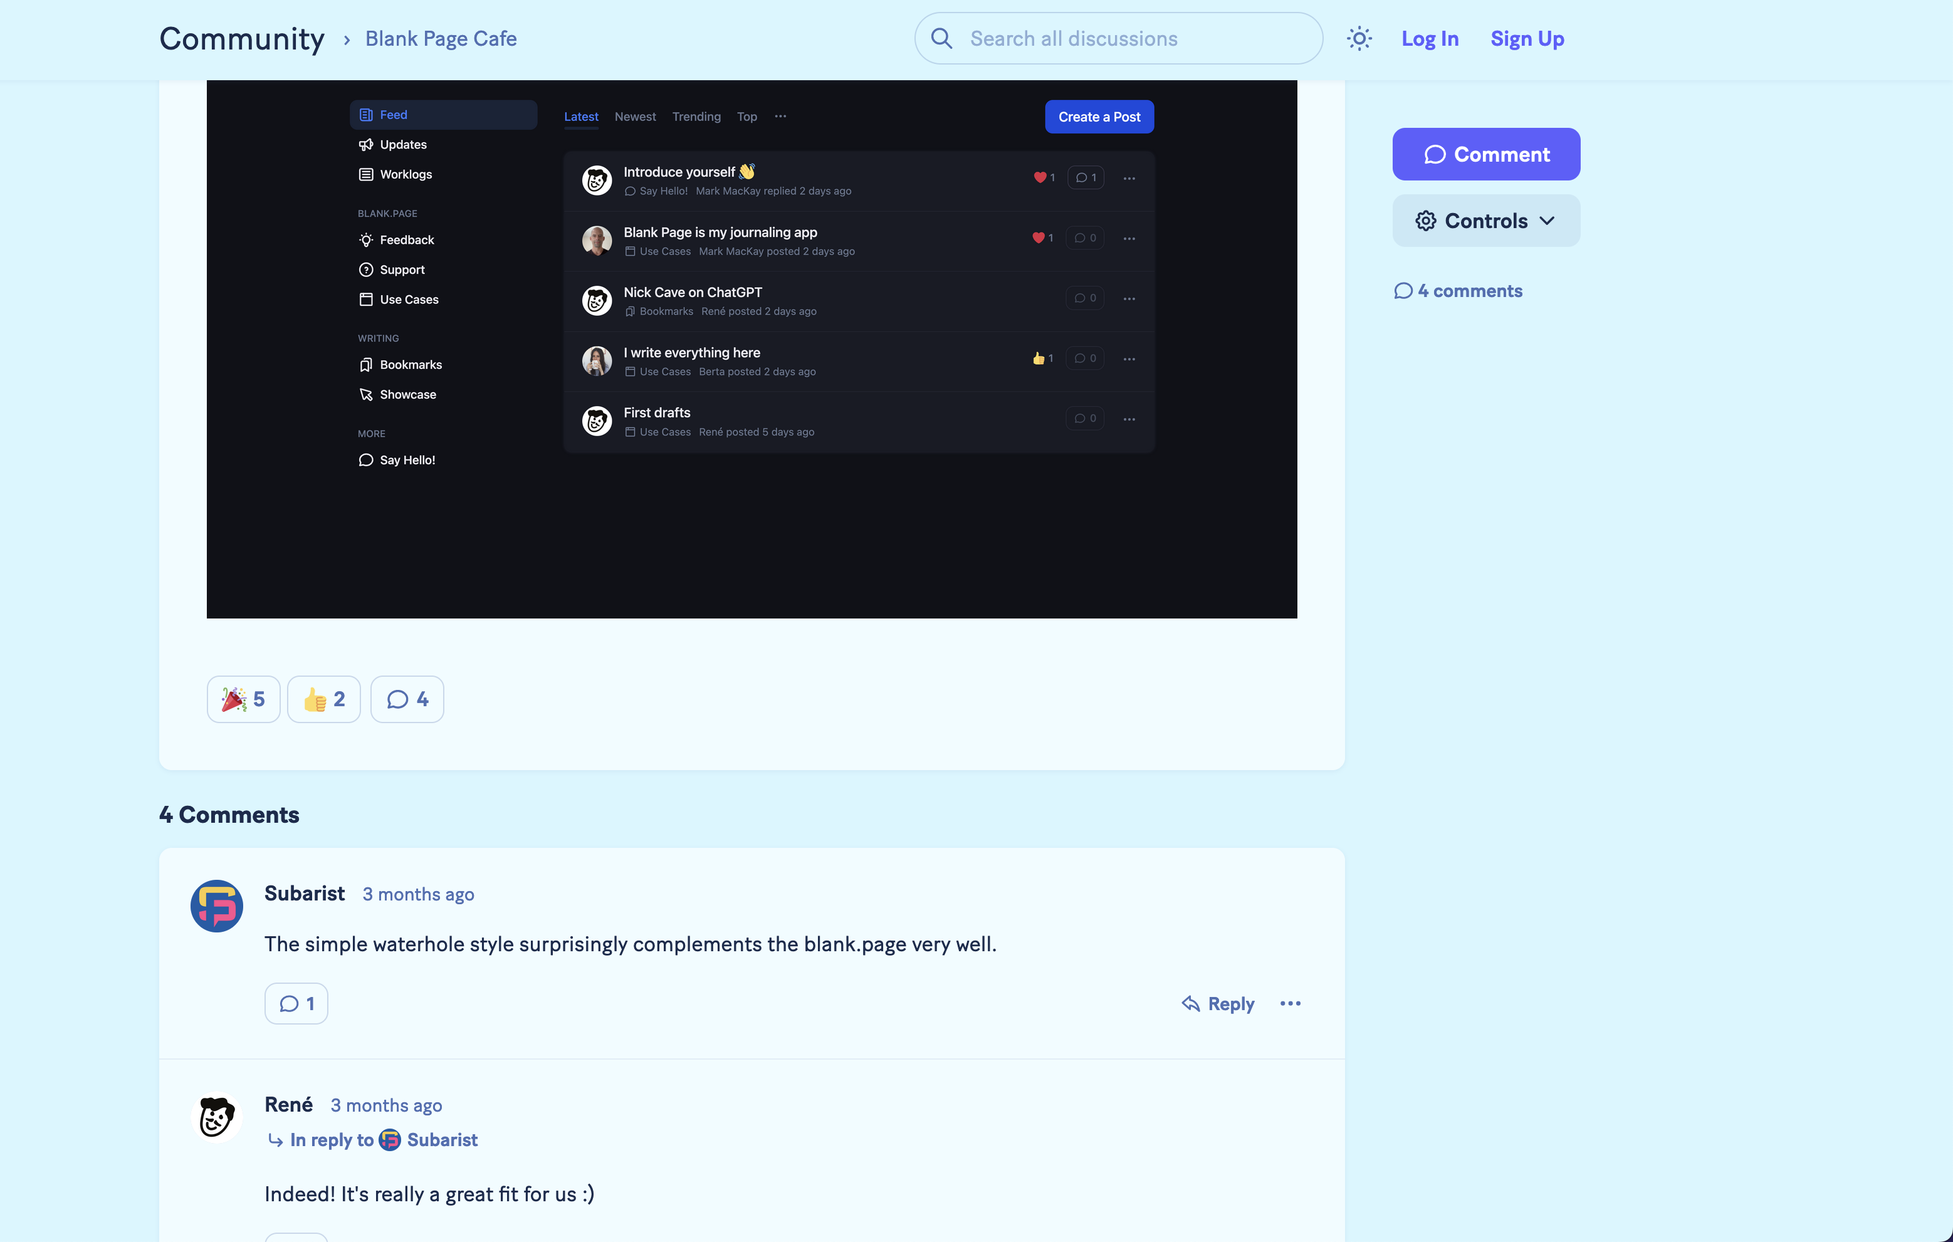Reply to Subarist's comment
This screenshot has height=1242, width=1953.
pos(1217,1004)
